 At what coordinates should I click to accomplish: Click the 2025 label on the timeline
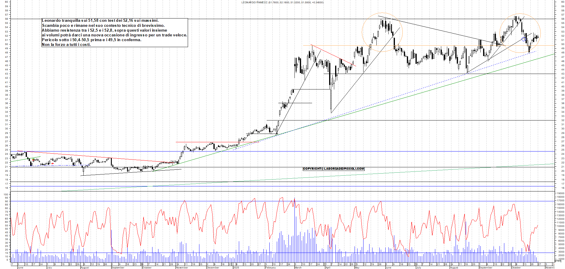pos(236,268)
